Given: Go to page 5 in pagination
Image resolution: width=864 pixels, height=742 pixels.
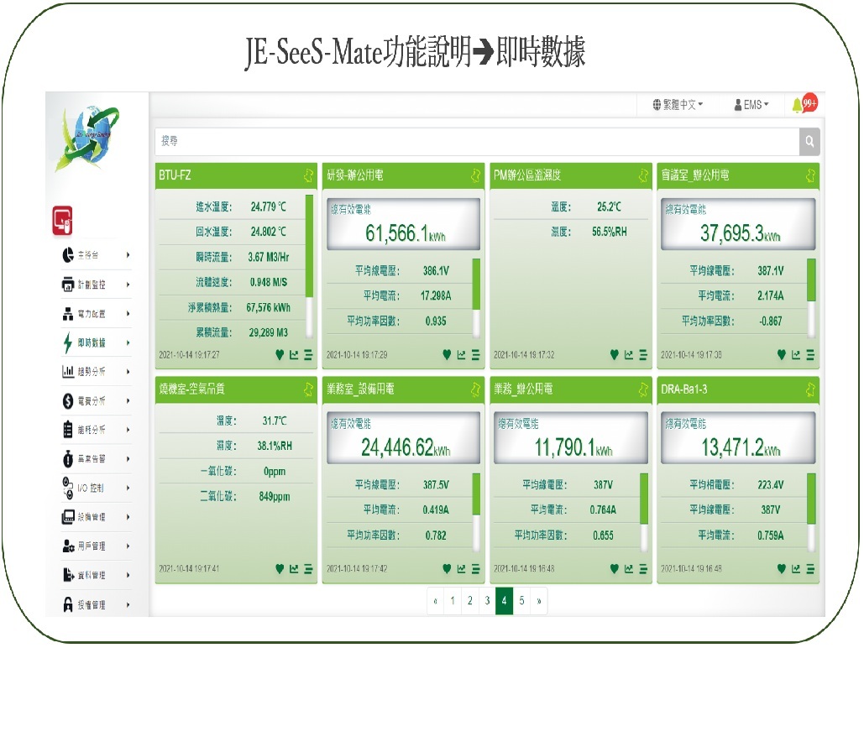Looking at the screenshot, I should [521, 601].
